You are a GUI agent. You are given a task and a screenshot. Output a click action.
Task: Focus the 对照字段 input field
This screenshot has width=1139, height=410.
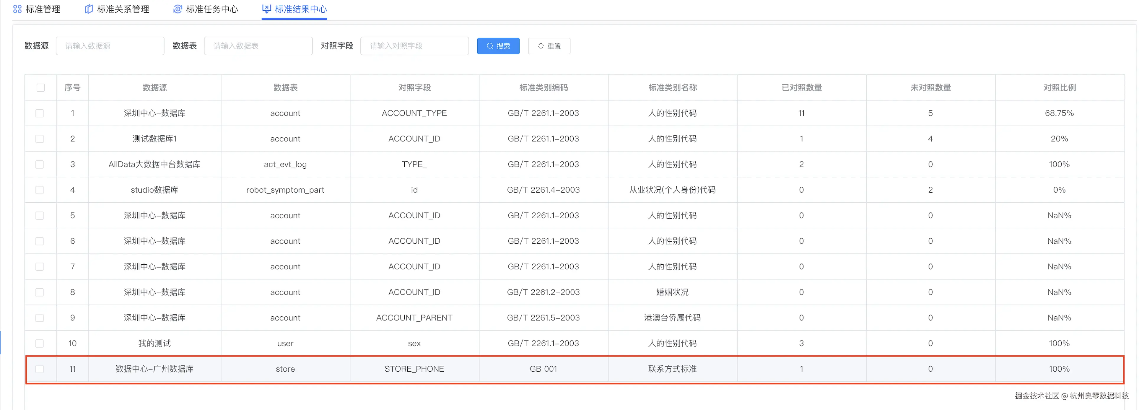pyautogui.click(x=415, y=46)
